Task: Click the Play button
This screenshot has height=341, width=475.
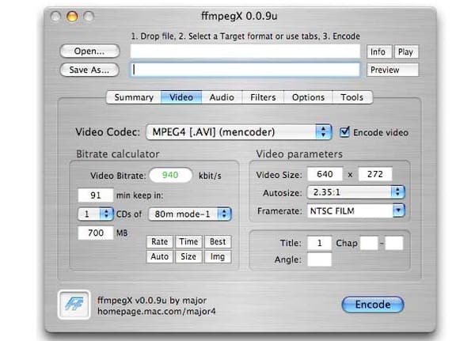Action: (406, 51)
